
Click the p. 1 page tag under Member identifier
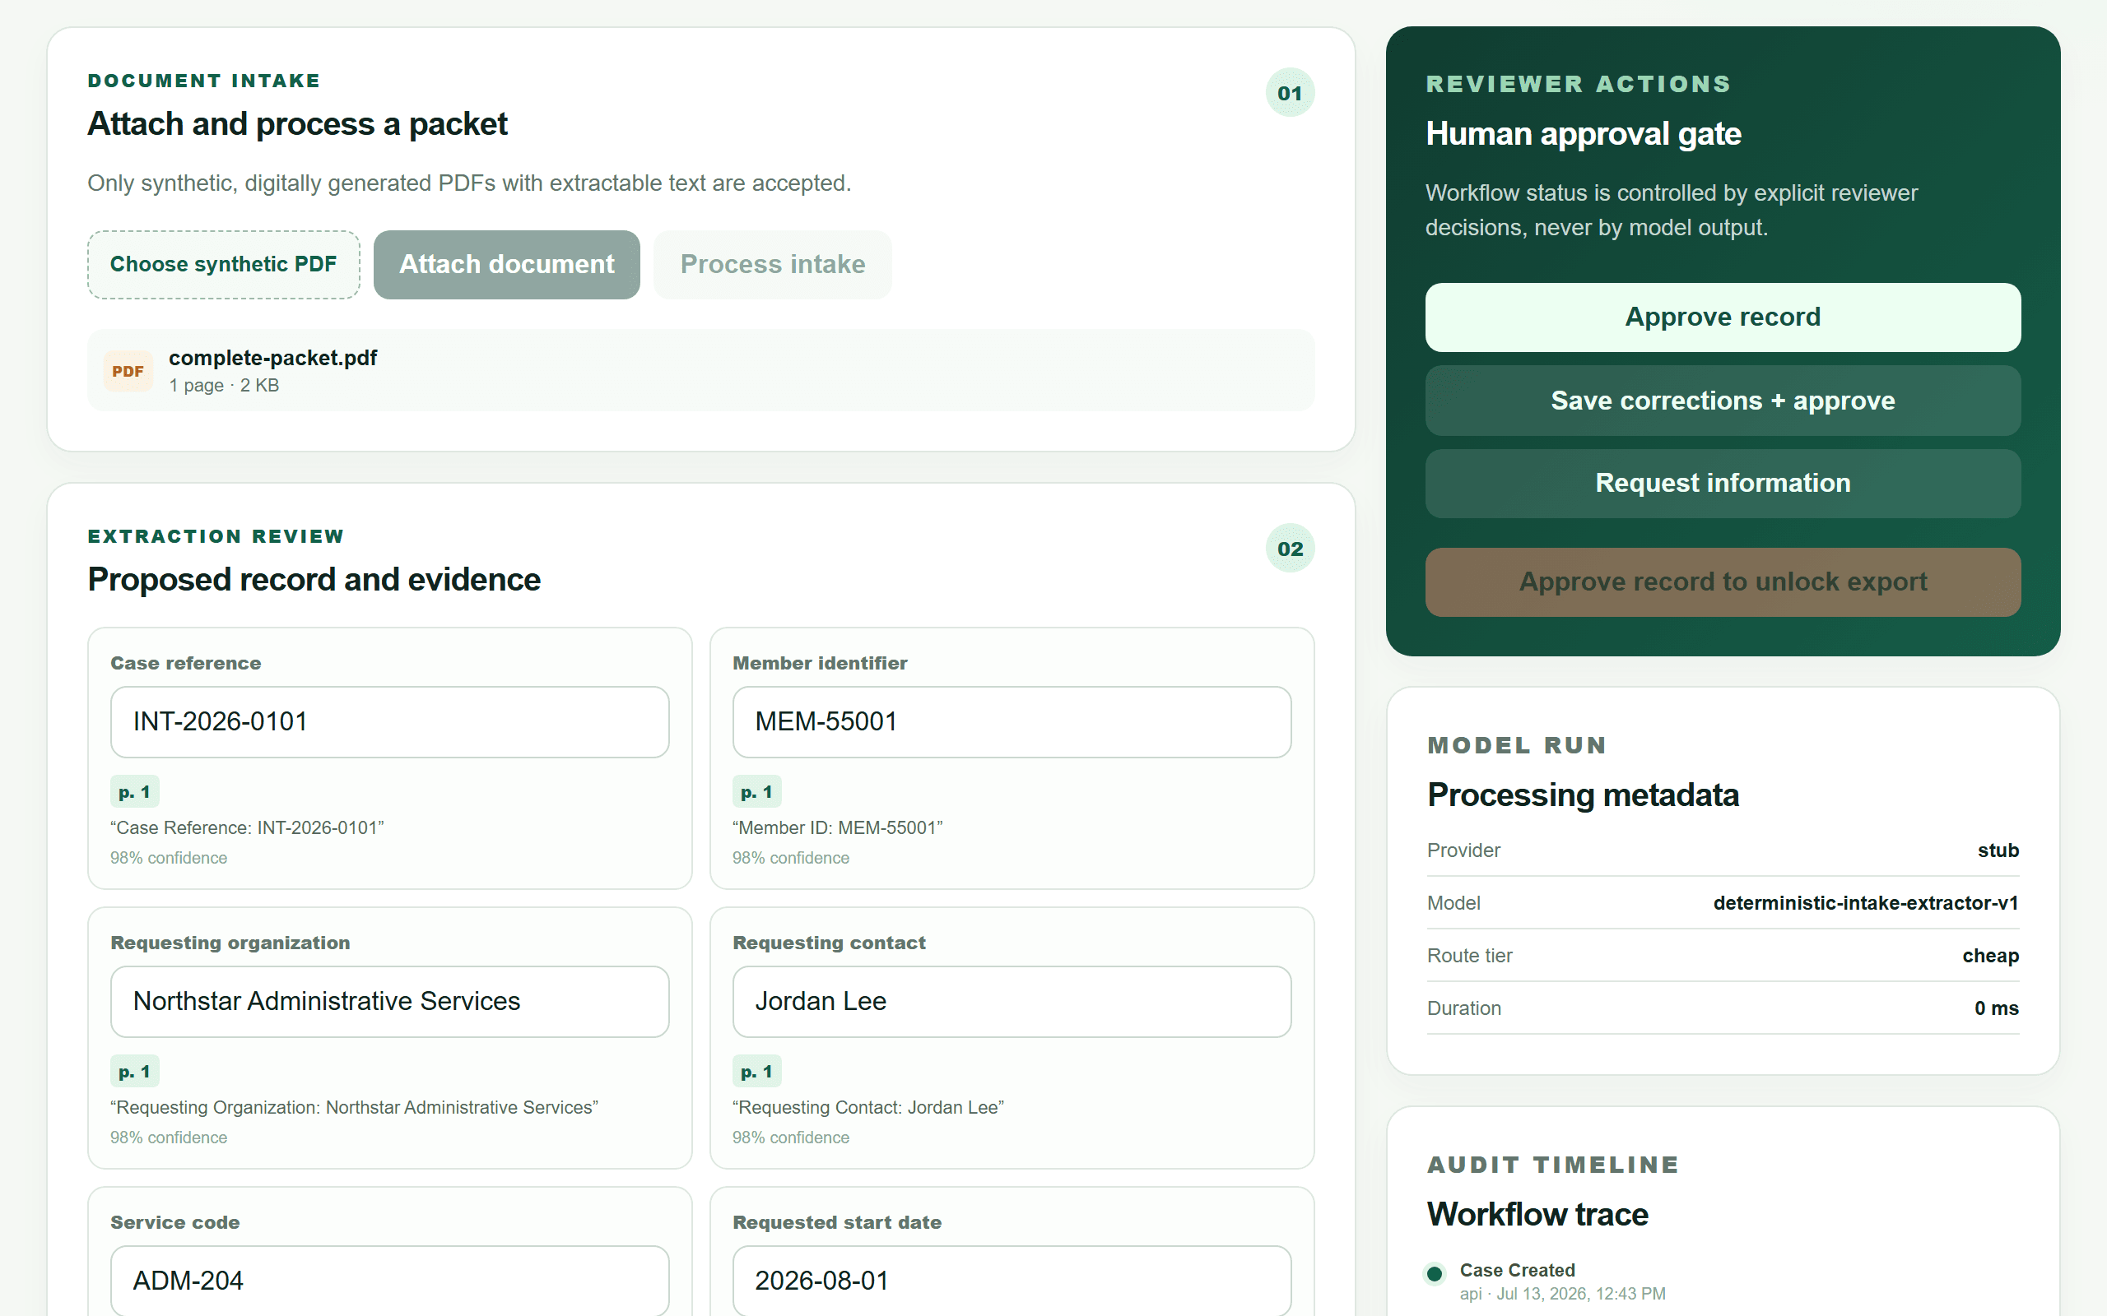pos(756,792)
